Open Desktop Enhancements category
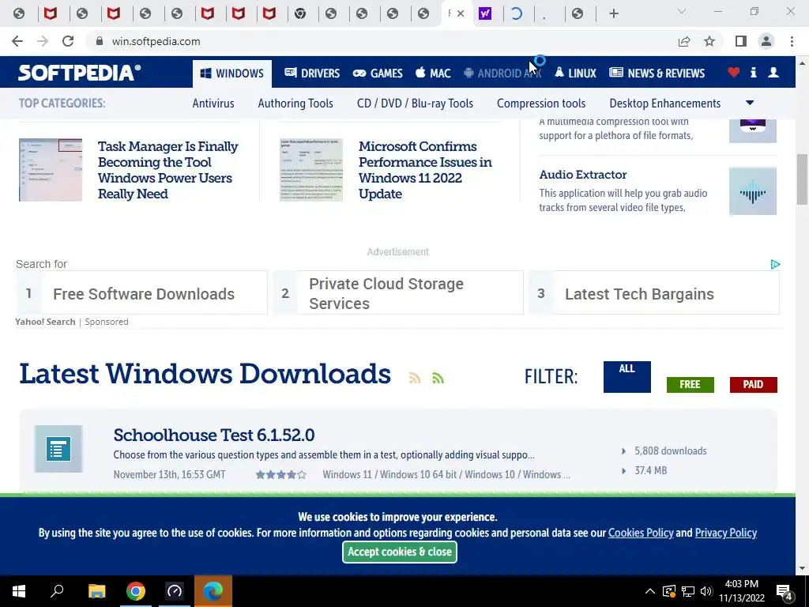 tap(665, 104)
